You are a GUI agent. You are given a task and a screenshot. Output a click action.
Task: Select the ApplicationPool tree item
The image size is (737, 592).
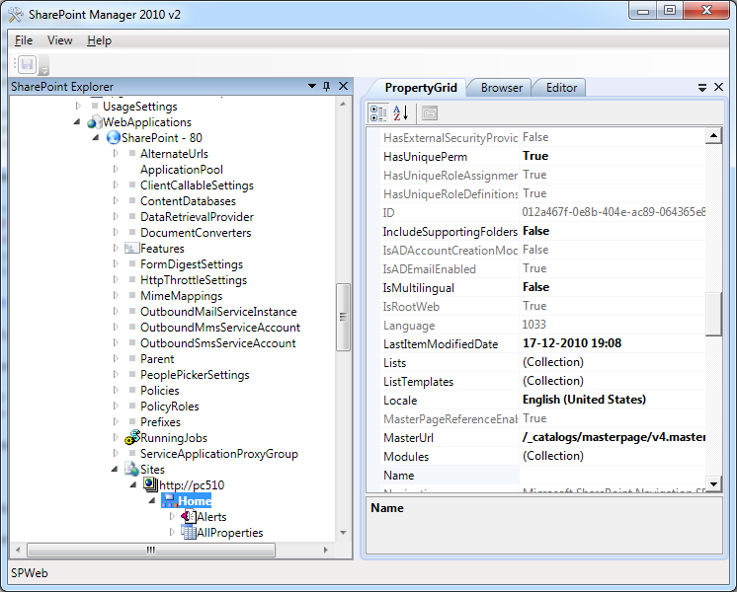182,170
